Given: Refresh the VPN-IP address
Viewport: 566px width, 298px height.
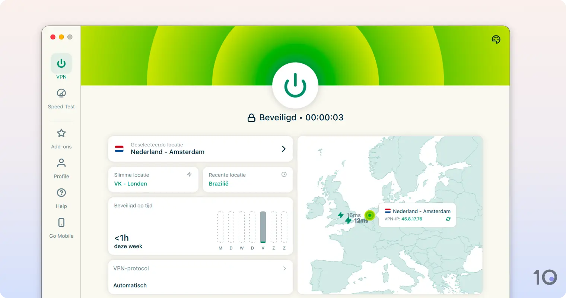Looking at the screenshot, I should [x=448, y=219].
